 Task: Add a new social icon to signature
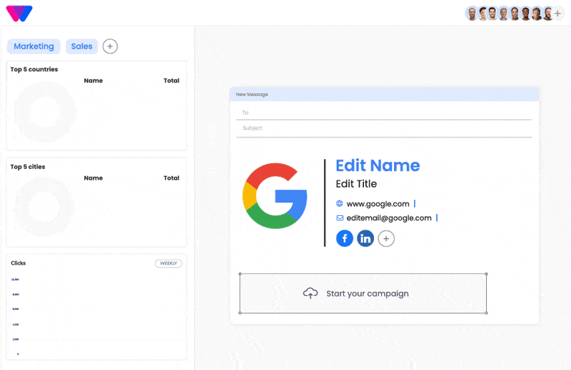386,239
